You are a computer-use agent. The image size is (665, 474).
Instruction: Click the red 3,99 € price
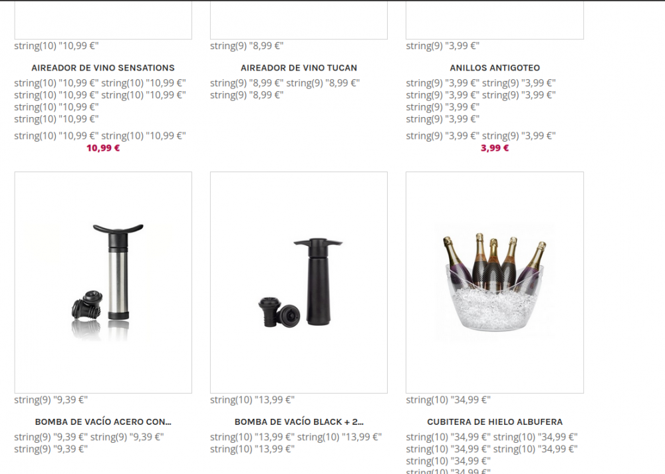point(495,148)
